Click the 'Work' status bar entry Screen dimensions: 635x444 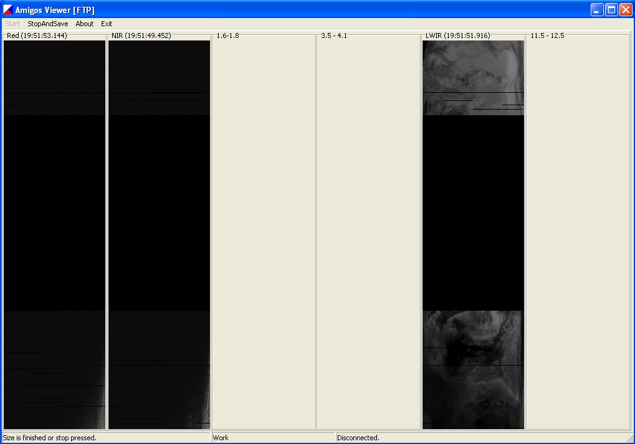tap(221, 438)
